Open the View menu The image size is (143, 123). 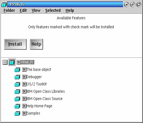(36, 10)
